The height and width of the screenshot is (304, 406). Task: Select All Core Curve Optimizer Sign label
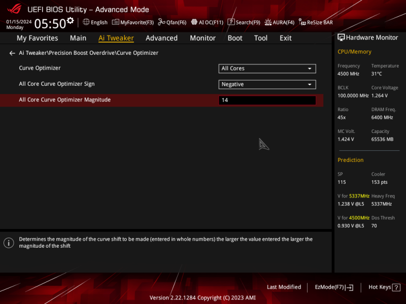point(57,84)
